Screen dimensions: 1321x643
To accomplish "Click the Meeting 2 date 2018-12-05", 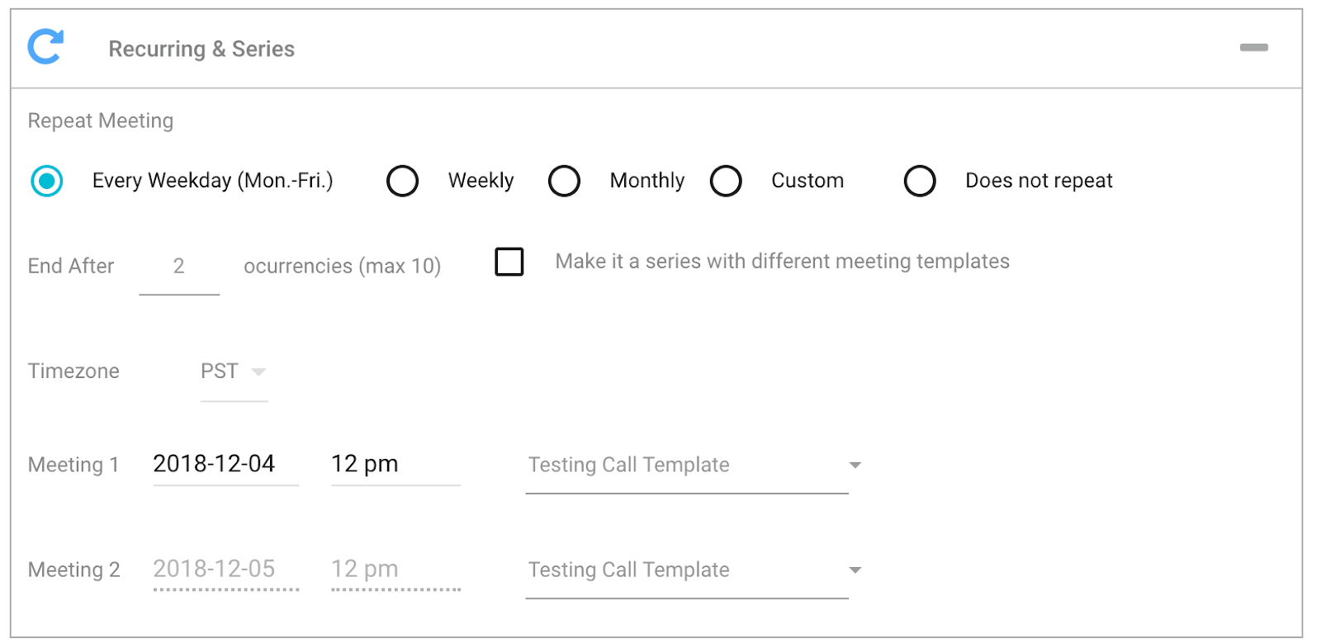I will 215,569.
